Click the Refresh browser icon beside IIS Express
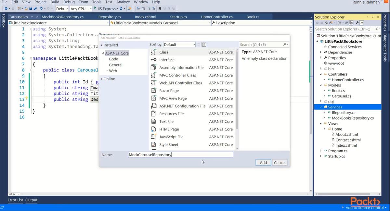 coord(121,9)
